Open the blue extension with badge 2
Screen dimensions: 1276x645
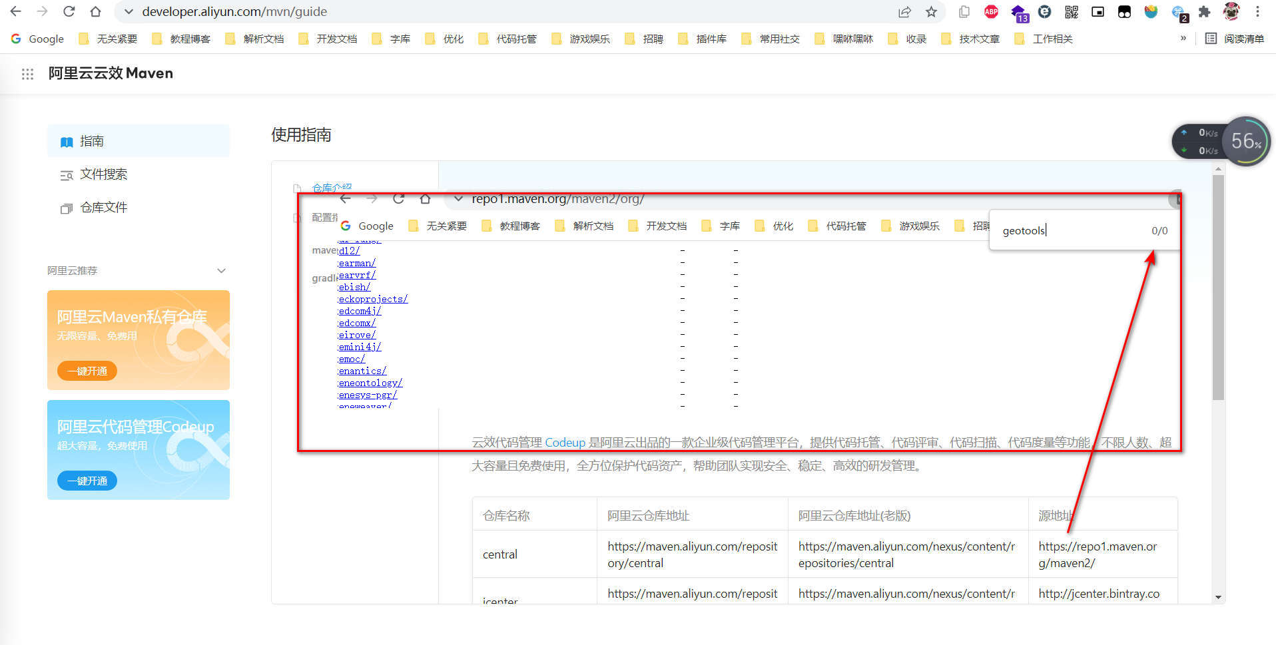1179,13
